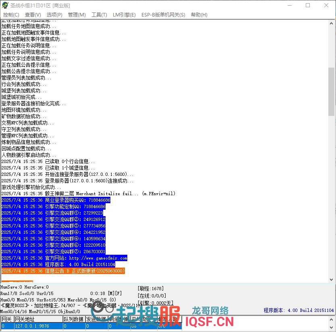The image size is (336, 332).
Task: Click the application icon in title bar
Action: tap(5, 5)
